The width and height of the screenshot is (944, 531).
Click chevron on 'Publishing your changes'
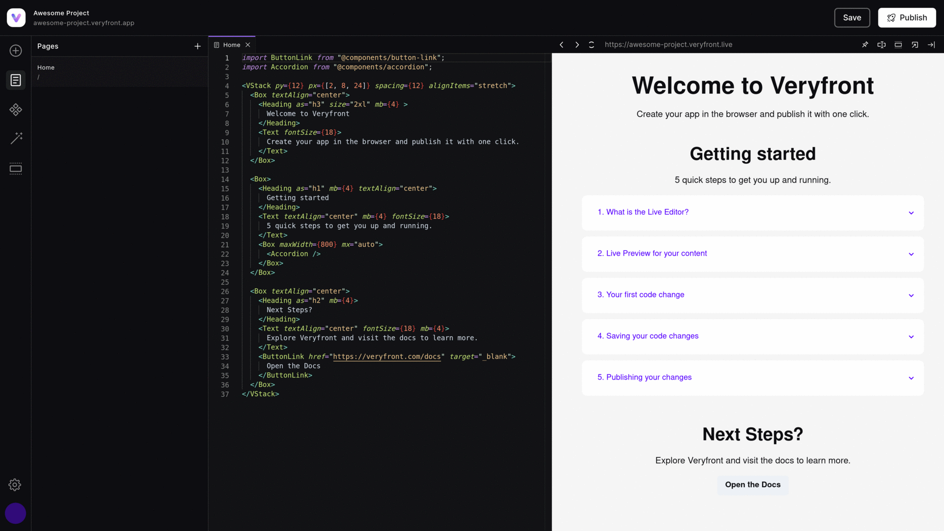point(911,378)
